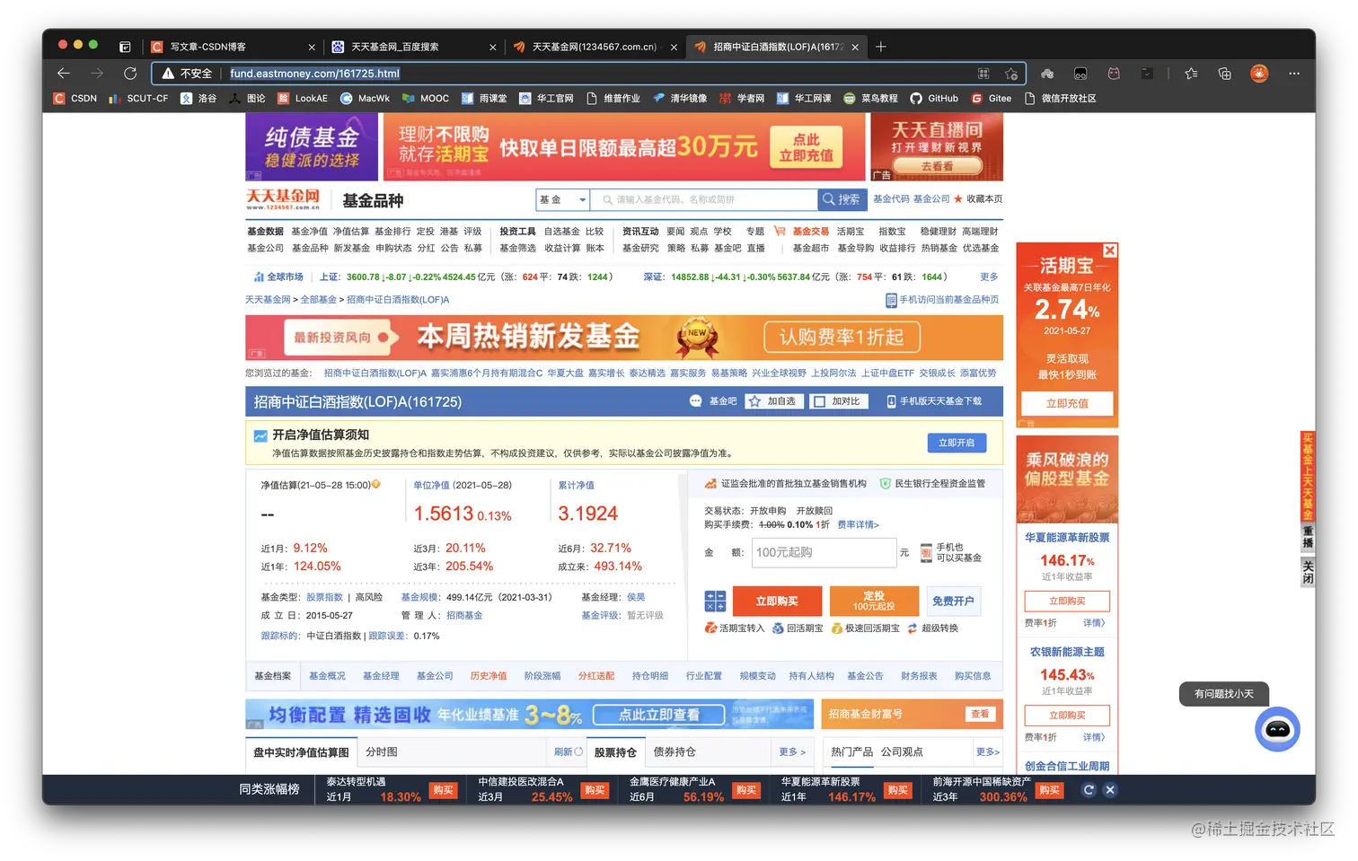The height and width of the screenshot is (861, 1358).
Task: Open the calculator icon beside 立即购买
Action: click(715, 602)
